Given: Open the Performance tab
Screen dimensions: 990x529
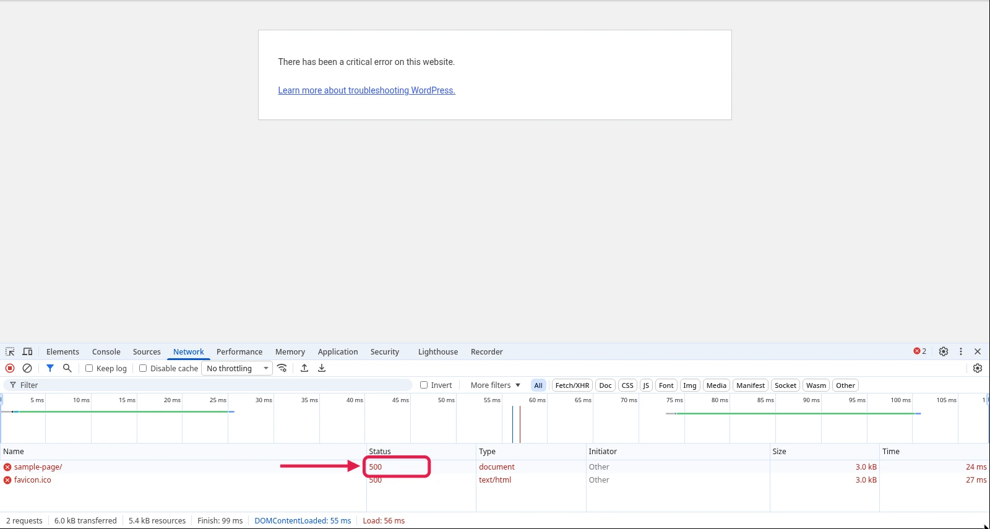Looking at the screenshot, I should tap(239, 351).
